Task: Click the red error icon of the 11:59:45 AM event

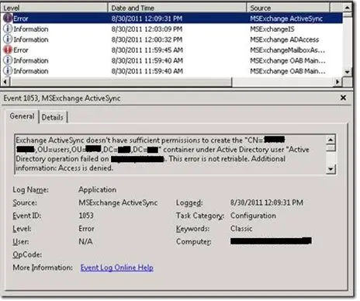Action: (8, 50)
